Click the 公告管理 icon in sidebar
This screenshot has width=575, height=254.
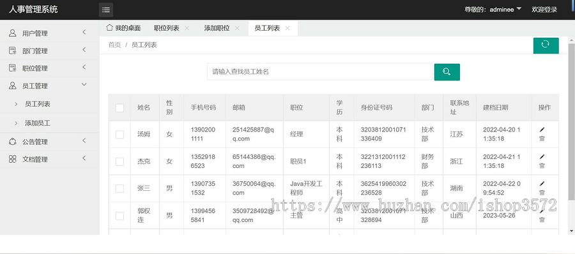coord(13,142)
